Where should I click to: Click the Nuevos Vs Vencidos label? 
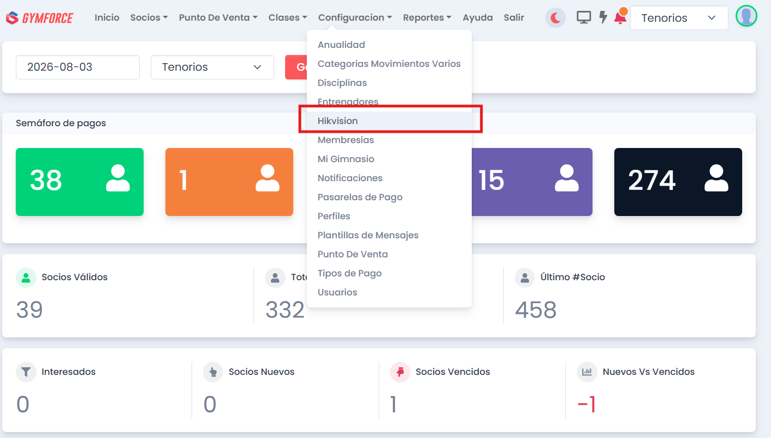coord(649,372)
